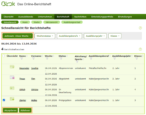The height and width of the screenshot is (115, 146).
Task: Open the Neumeier name link
Action: [x=24, y=68]
